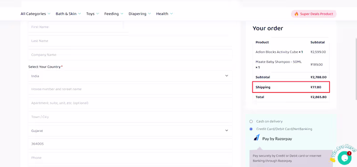Open the India country dropdown
Image resolution: width=357 pixels, height=167 pixels.
pyautogui.click(x=130, y=76)
